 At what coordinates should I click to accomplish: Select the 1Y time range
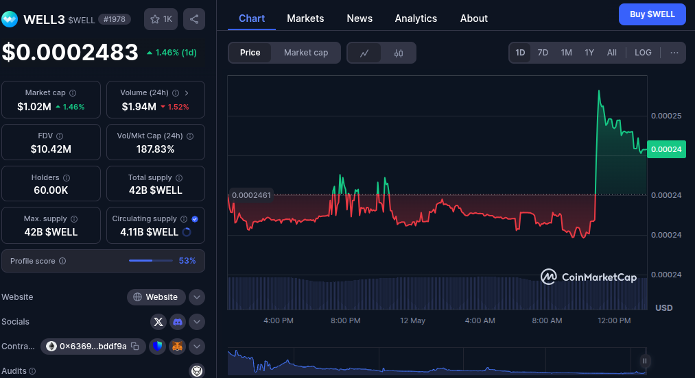point(589,53)
